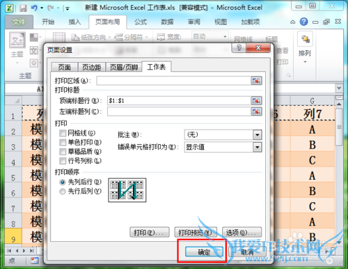
Task: Click the redo icon in quick access toolbar
Action: pyautogui.click(x=50, y=8)
